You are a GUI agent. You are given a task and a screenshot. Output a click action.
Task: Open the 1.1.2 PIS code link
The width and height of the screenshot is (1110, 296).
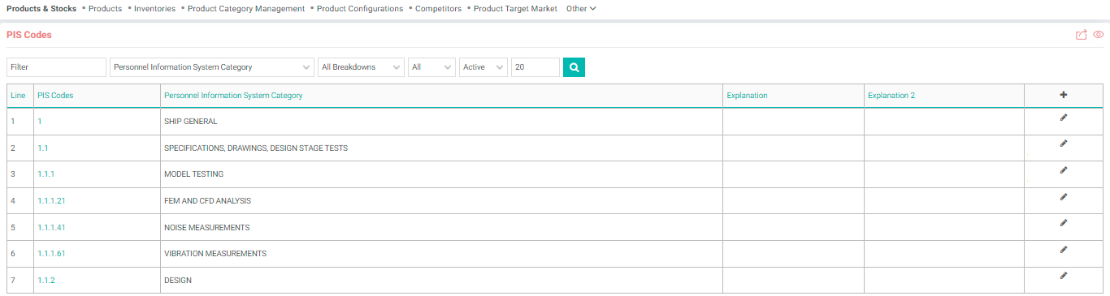[46, 281]
